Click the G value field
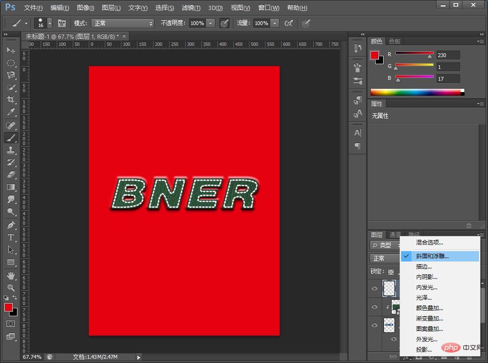The height and width of the screenshot is (363, 488). point(448,67)
